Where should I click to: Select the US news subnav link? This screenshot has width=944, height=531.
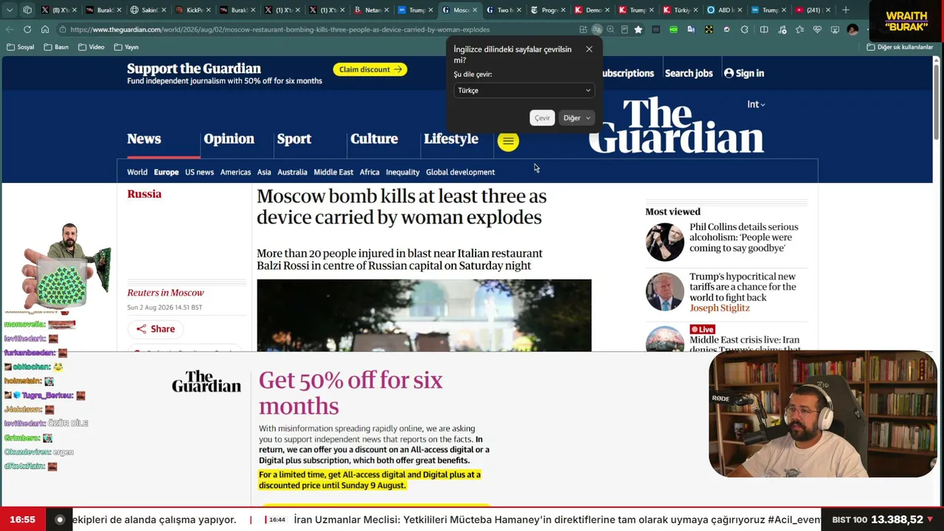coord(199,172)
